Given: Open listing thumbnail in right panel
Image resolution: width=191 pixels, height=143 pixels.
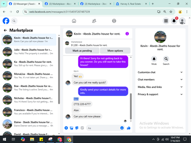Looking at the screenshot, I should point(160,37).
